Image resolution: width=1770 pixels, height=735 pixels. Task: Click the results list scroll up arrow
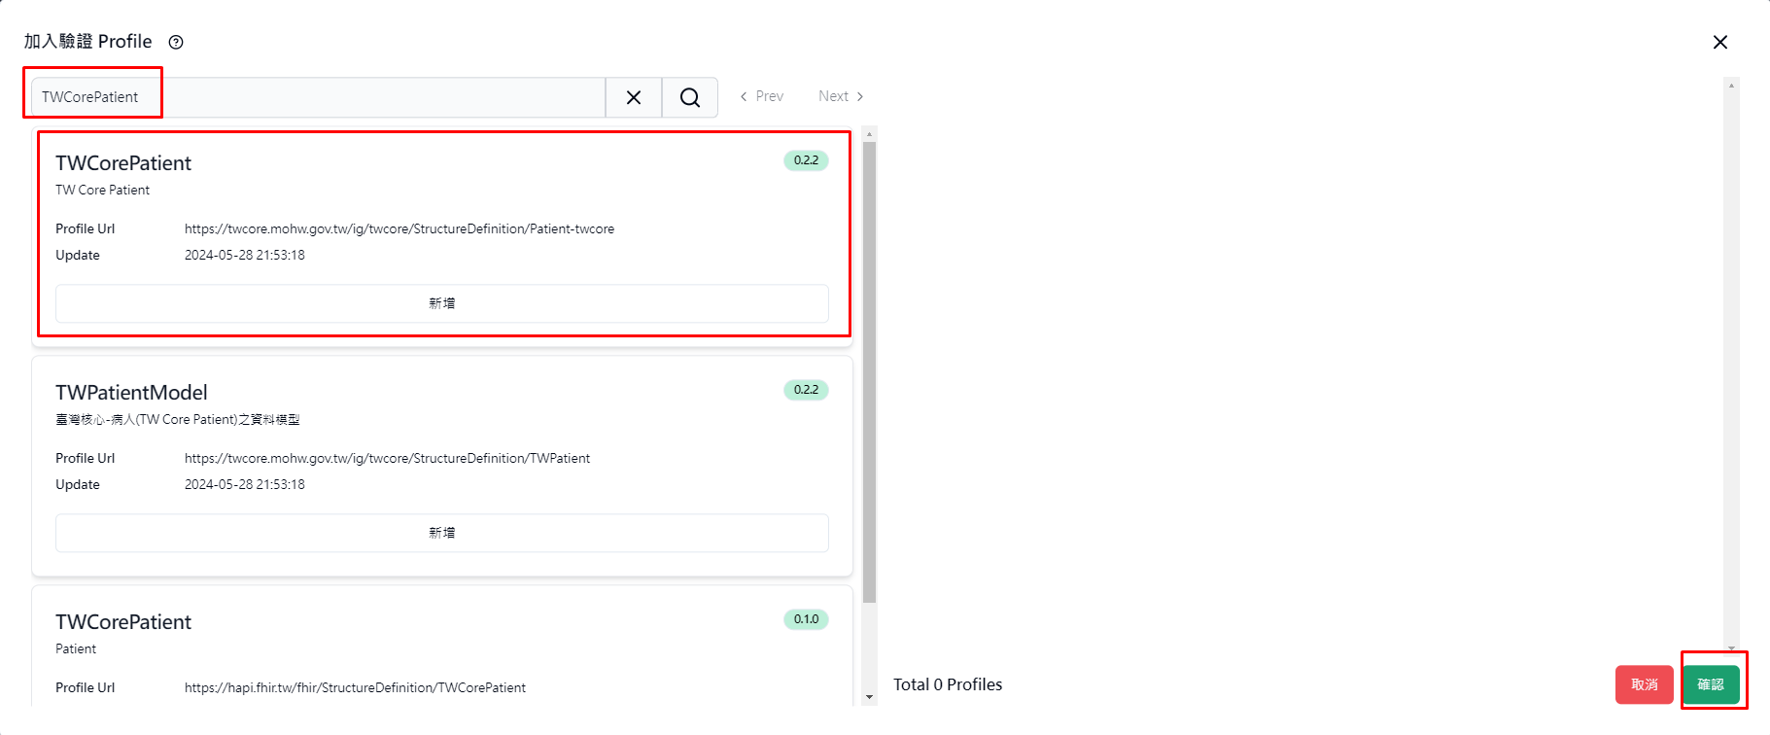coord(869,134)
